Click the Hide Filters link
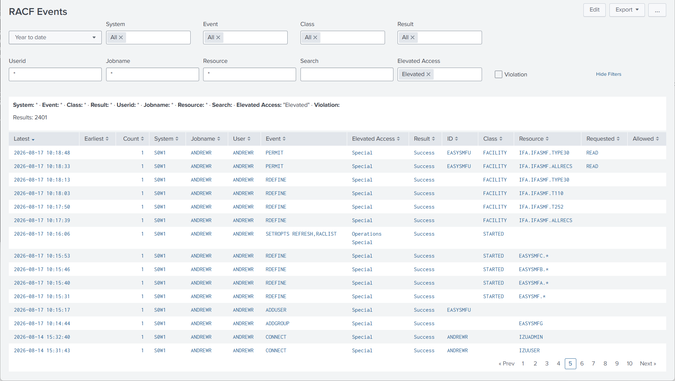 pos(608,74)
